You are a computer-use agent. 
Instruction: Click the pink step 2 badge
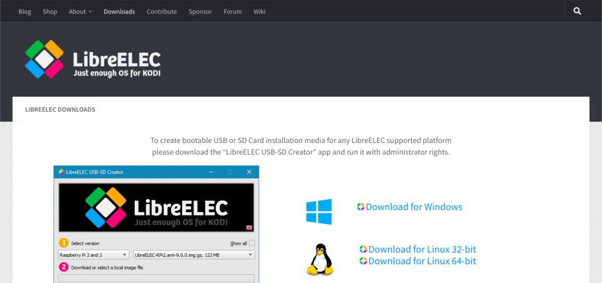[x=63, y=267]
